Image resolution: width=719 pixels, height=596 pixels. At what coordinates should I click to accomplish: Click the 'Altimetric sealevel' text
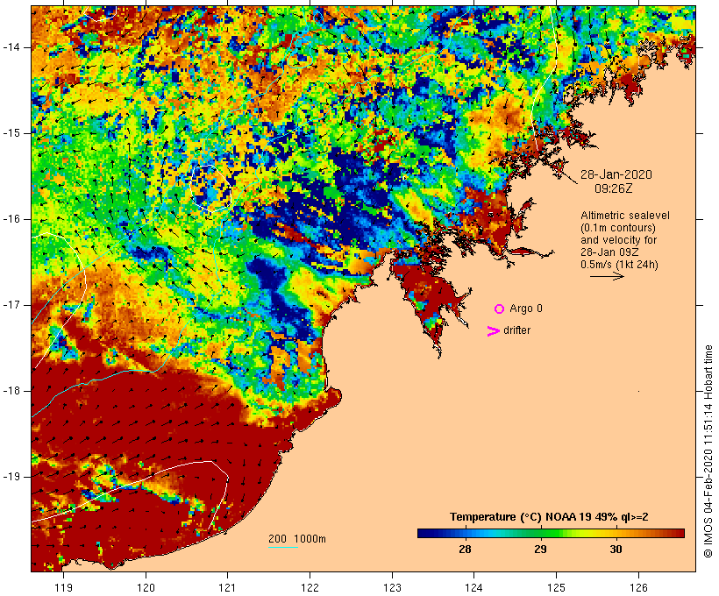pyautogui.click(x=625, y=216)
